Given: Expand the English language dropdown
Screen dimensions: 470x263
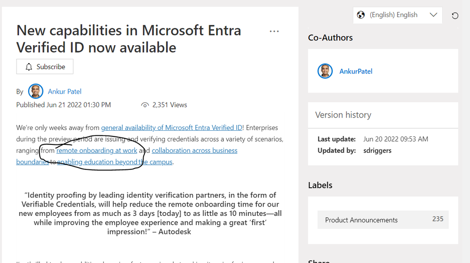Looking at the screenshot, I should tap(398, 15).
